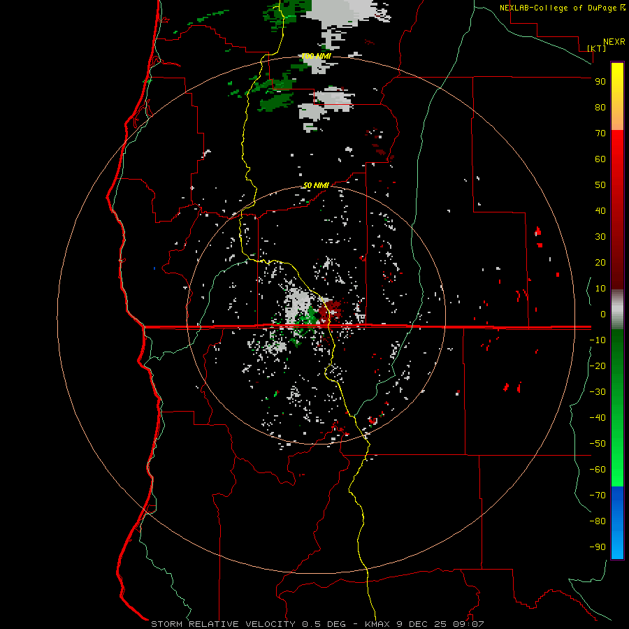This screenshot has height=629, width=629.
Task: Click the 90 value on velocity scale
Action: click(x=600, y=82)
